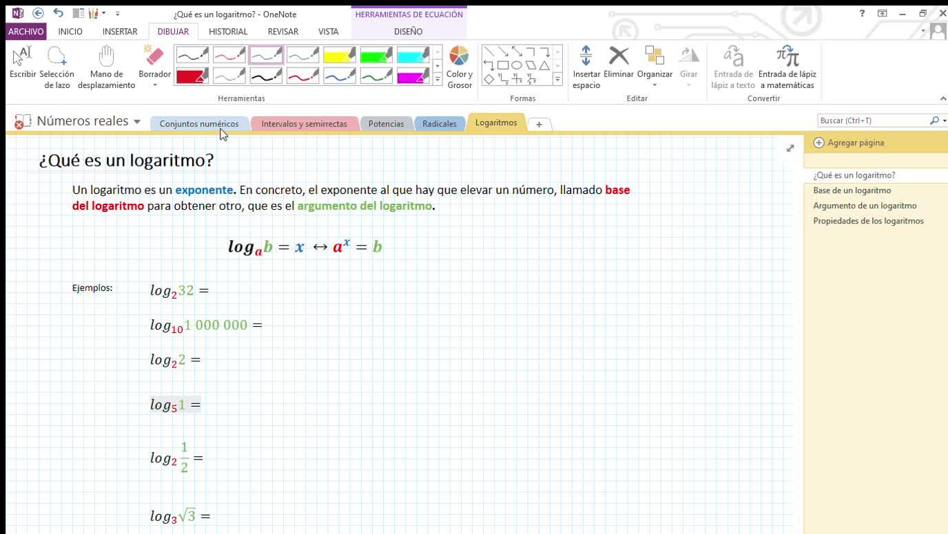The width and height of the screenshot is (948, 534).
Task: Choose the Borrador eraser tool
Action: [x=154, y=63]
